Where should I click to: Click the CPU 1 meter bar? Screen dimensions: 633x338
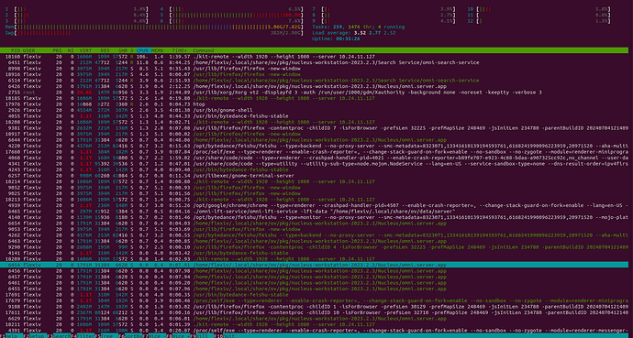(x=77, y=8)
